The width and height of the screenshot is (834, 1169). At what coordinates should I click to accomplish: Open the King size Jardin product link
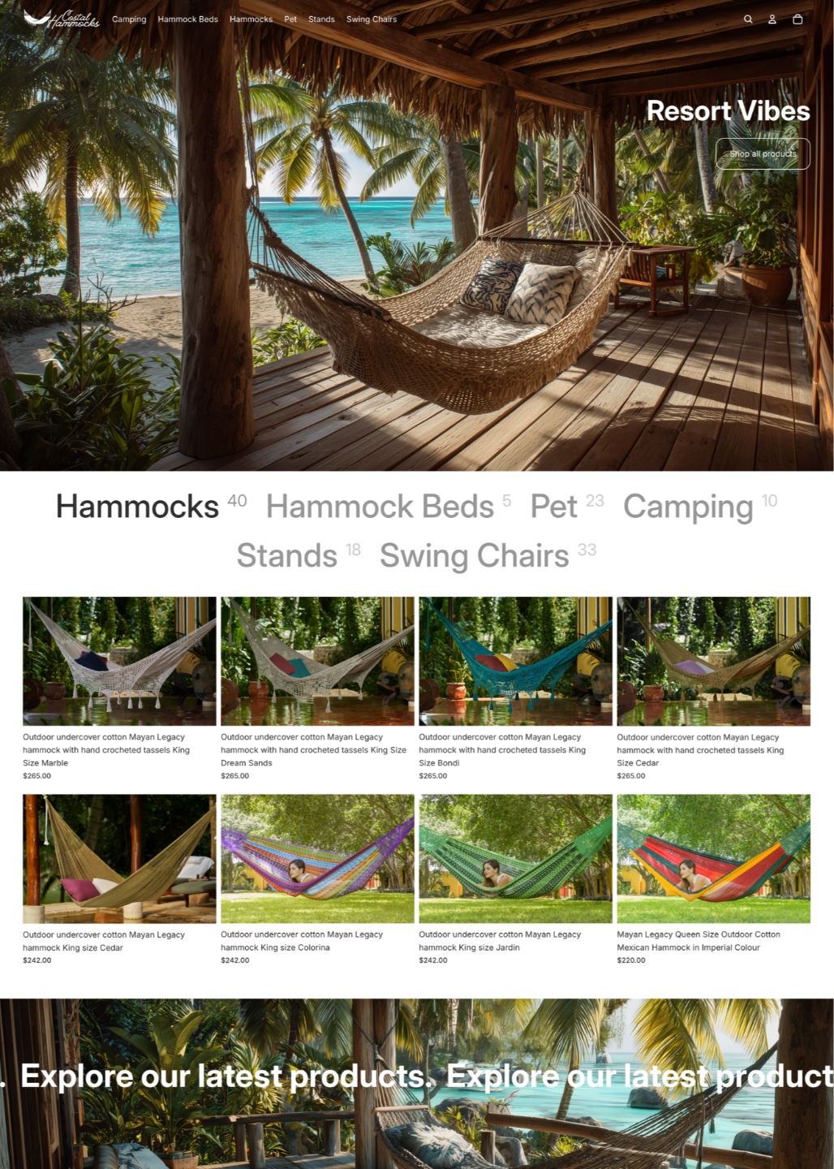pyautogui.click(x=500, y=941)
